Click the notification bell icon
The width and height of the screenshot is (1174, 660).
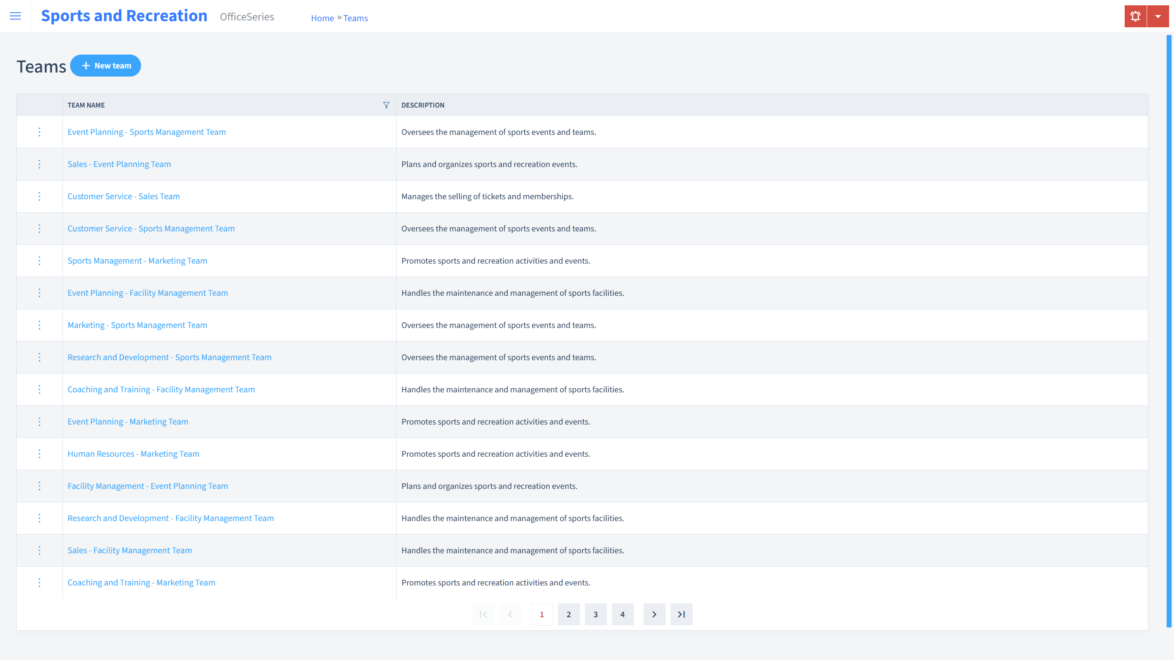1135,16
